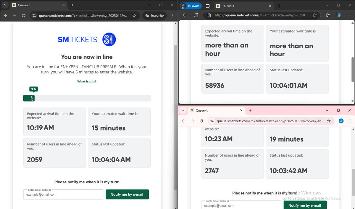Click the 2747 users ahead count
Viewport: 355px width, 209px height.
point(212,171)
